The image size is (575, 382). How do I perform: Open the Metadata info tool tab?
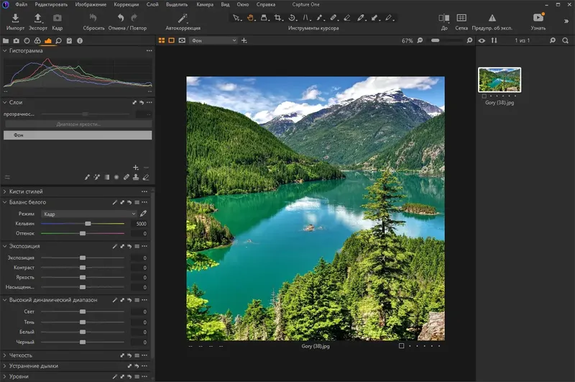[x=80, y=41]
